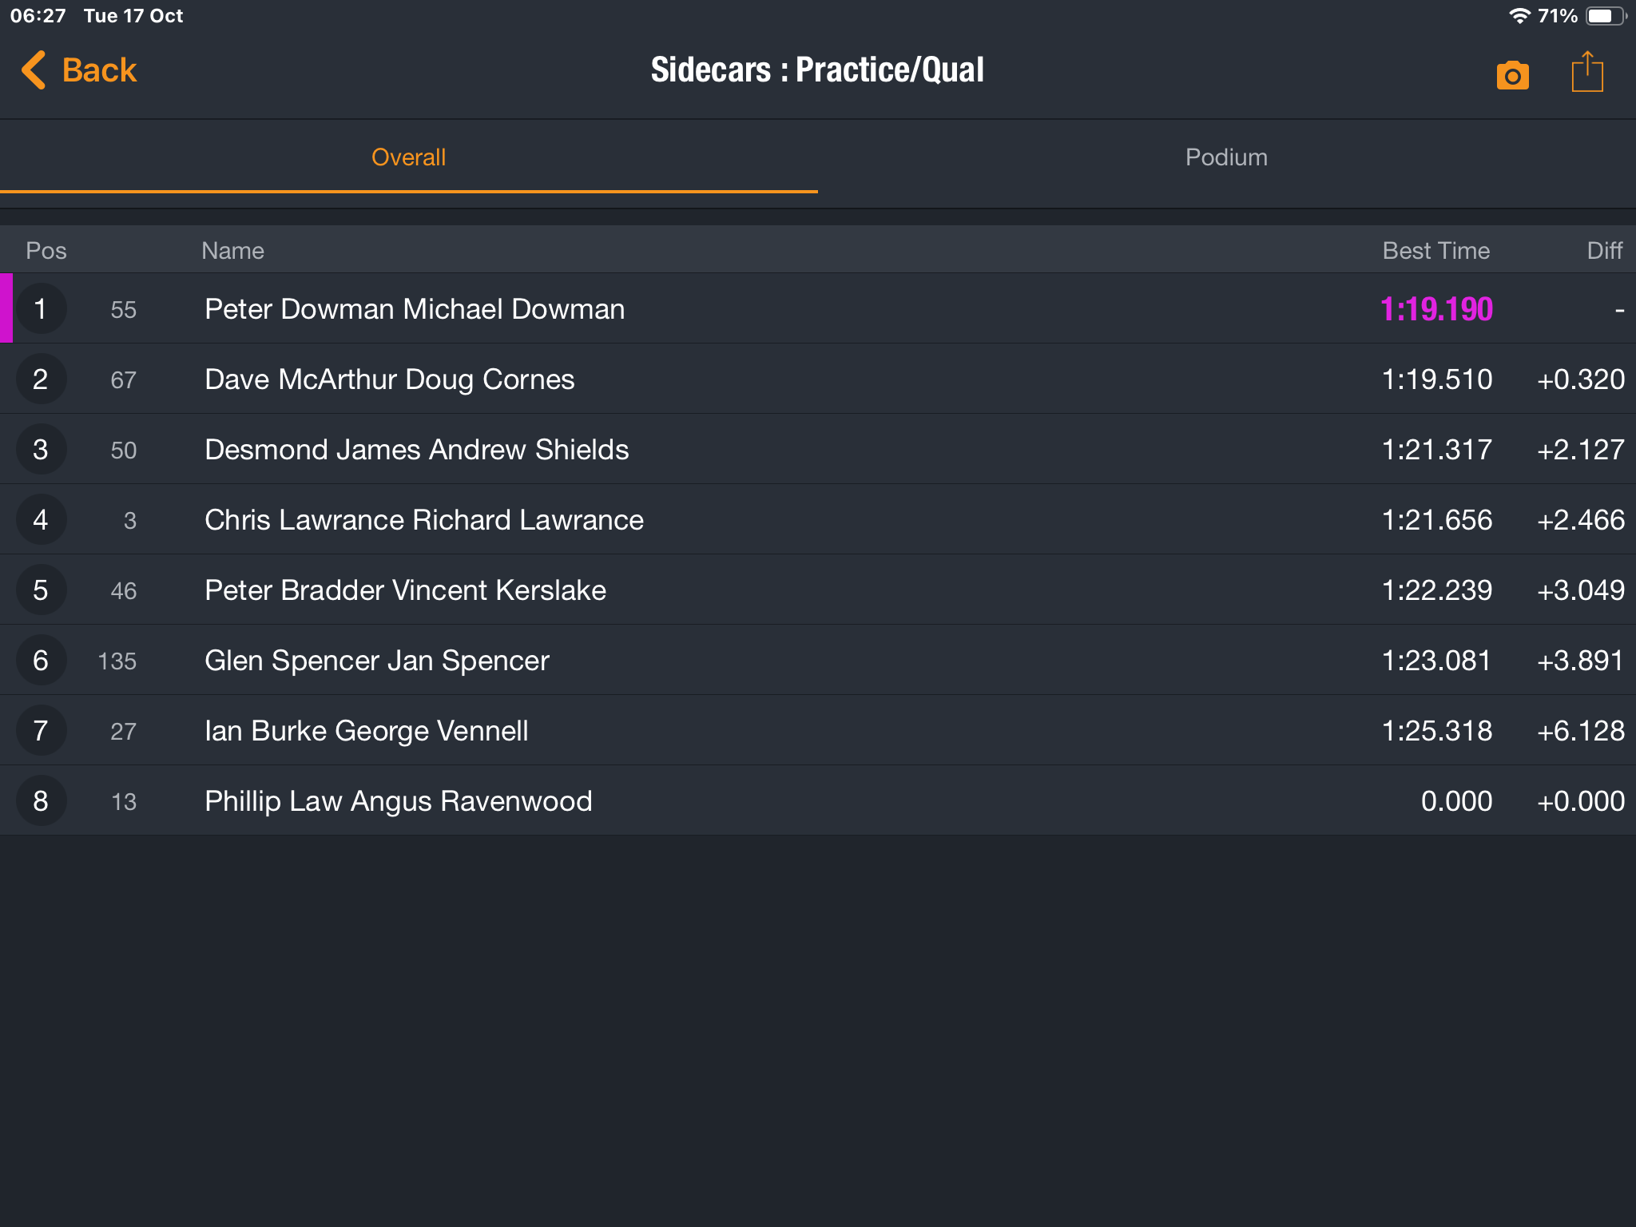Tap the back chevron arrow
This screenshot has width=1636, height=1227.
point(34,70)
